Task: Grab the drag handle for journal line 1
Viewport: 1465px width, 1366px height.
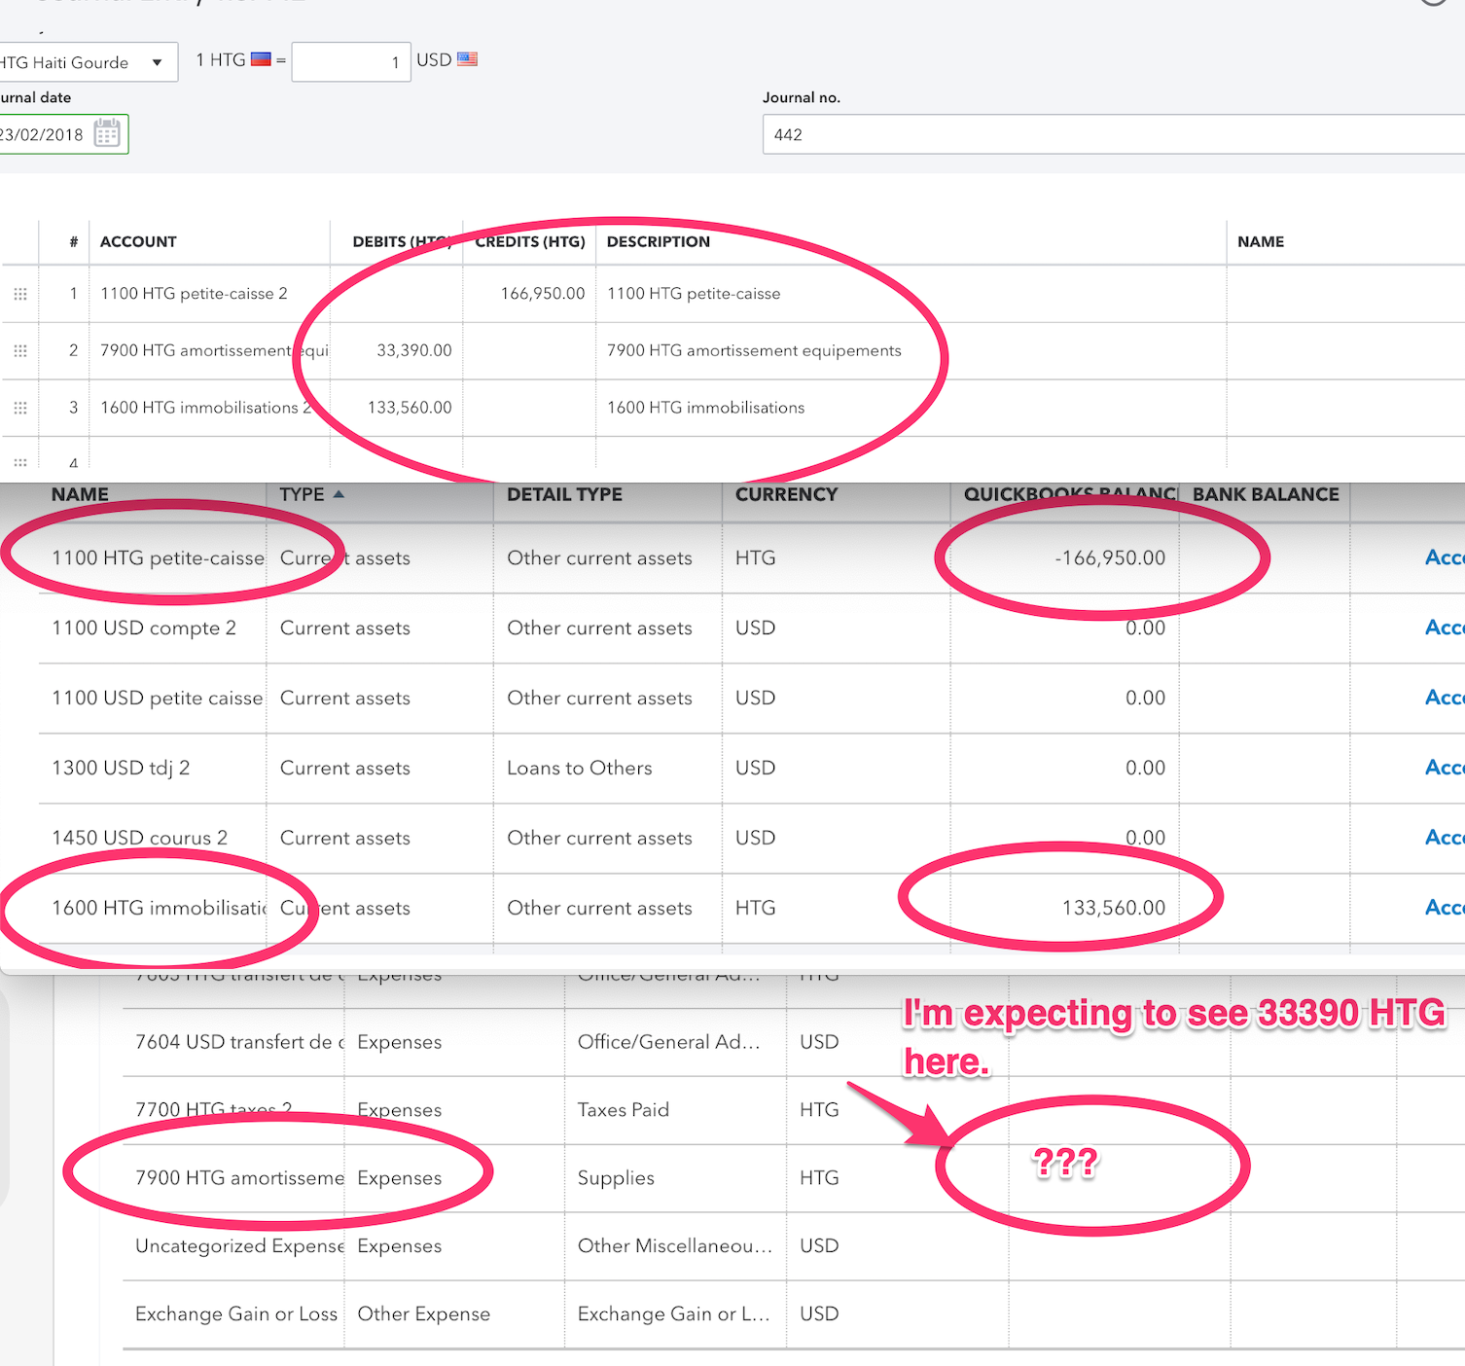Action: (20, 294)
